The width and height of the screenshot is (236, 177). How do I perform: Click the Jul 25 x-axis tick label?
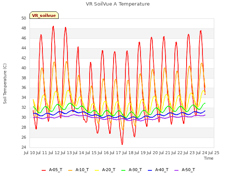click(214, 153)
